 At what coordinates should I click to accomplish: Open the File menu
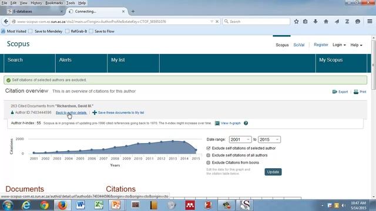coord(4,3)
